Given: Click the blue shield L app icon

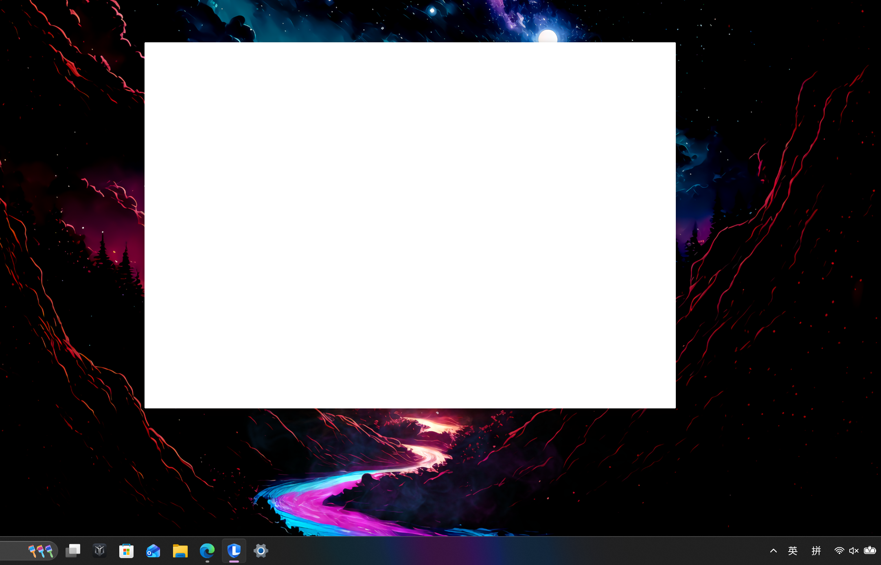Looking at the screenshot, I should click(234, 551).
